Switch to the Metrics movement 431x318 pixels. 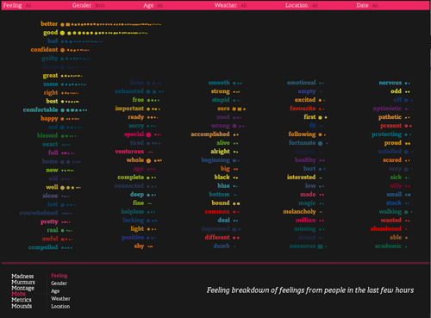22,300
